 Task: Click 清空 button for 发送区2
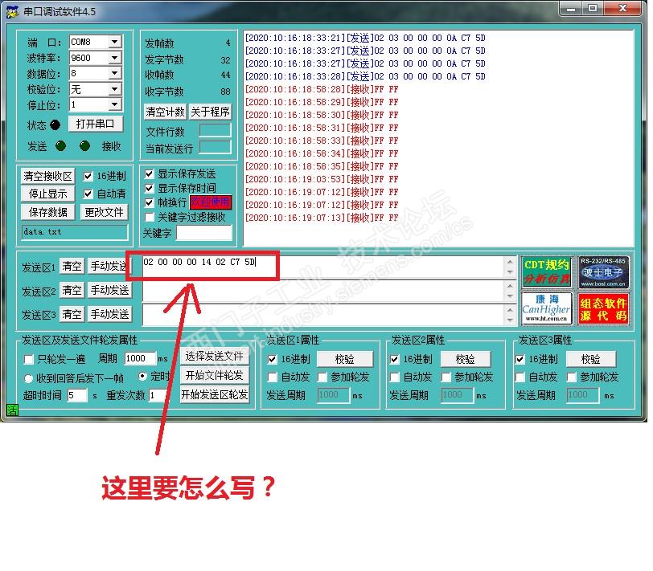point(72,290)
